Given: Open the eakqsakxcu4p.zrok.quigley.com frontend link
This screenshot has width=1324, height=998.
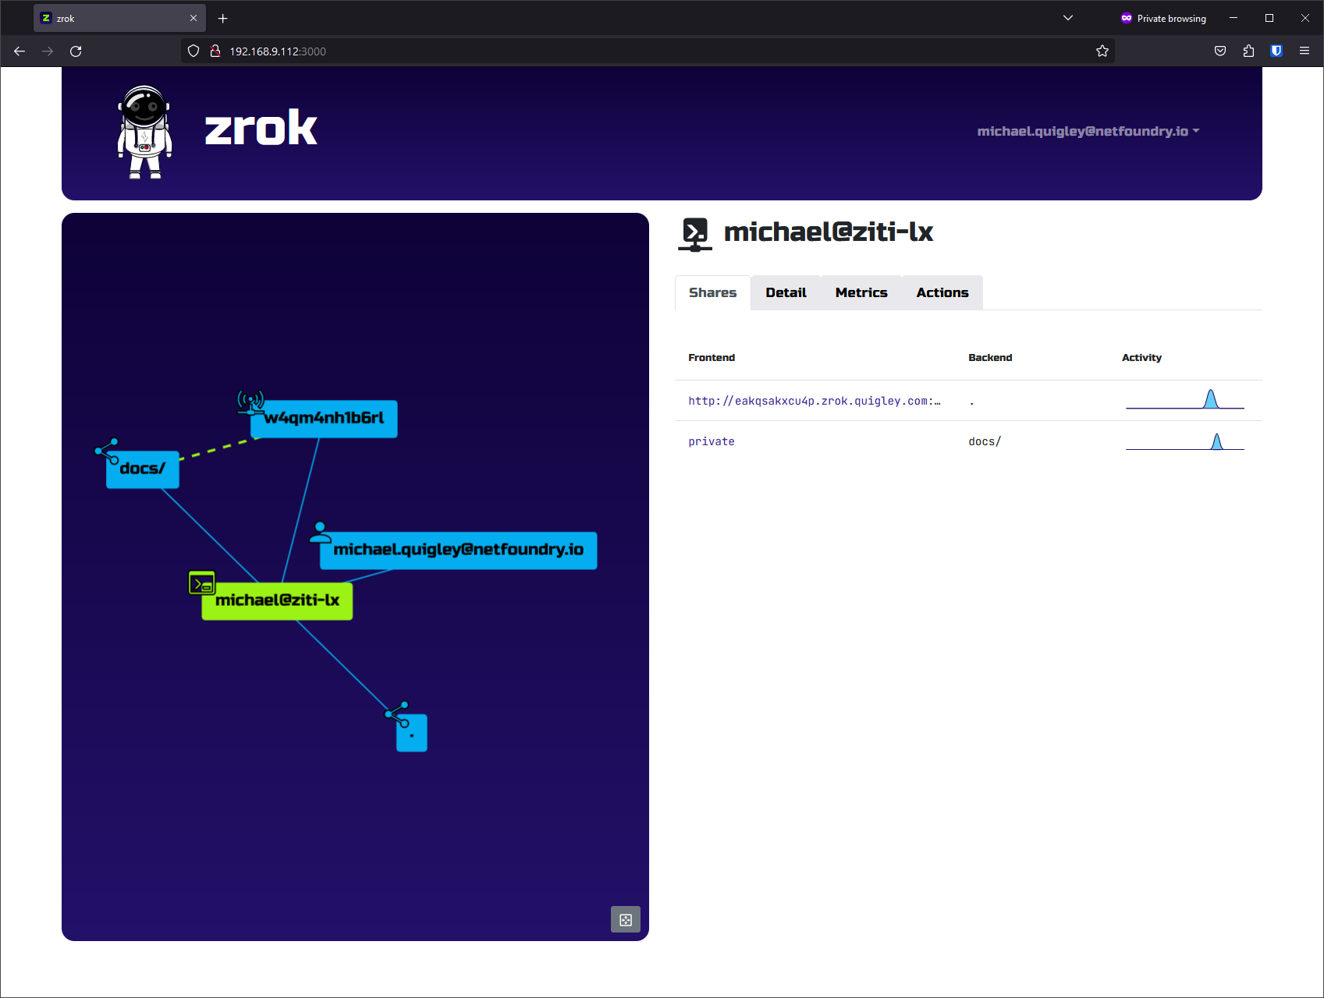Looking at the screenshot, I should coord(815,401).
